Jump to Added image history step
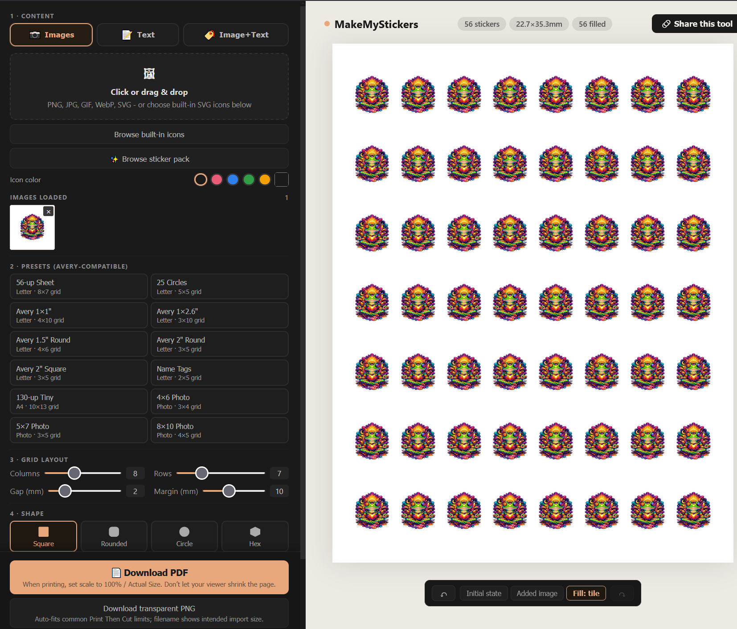This screenshot has width=737, height=629. (537, 593)
